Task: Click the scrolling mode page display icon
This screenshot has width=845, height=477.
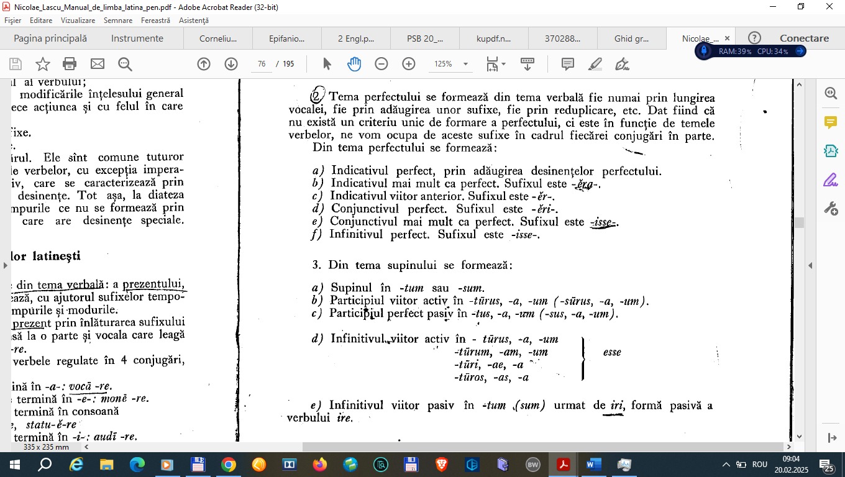Action: 528,64
